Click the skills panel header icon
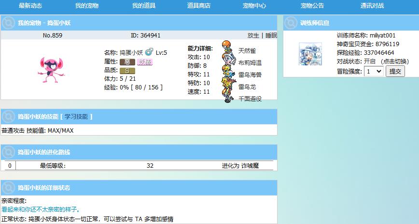419x224 pixels. [8, 116]
